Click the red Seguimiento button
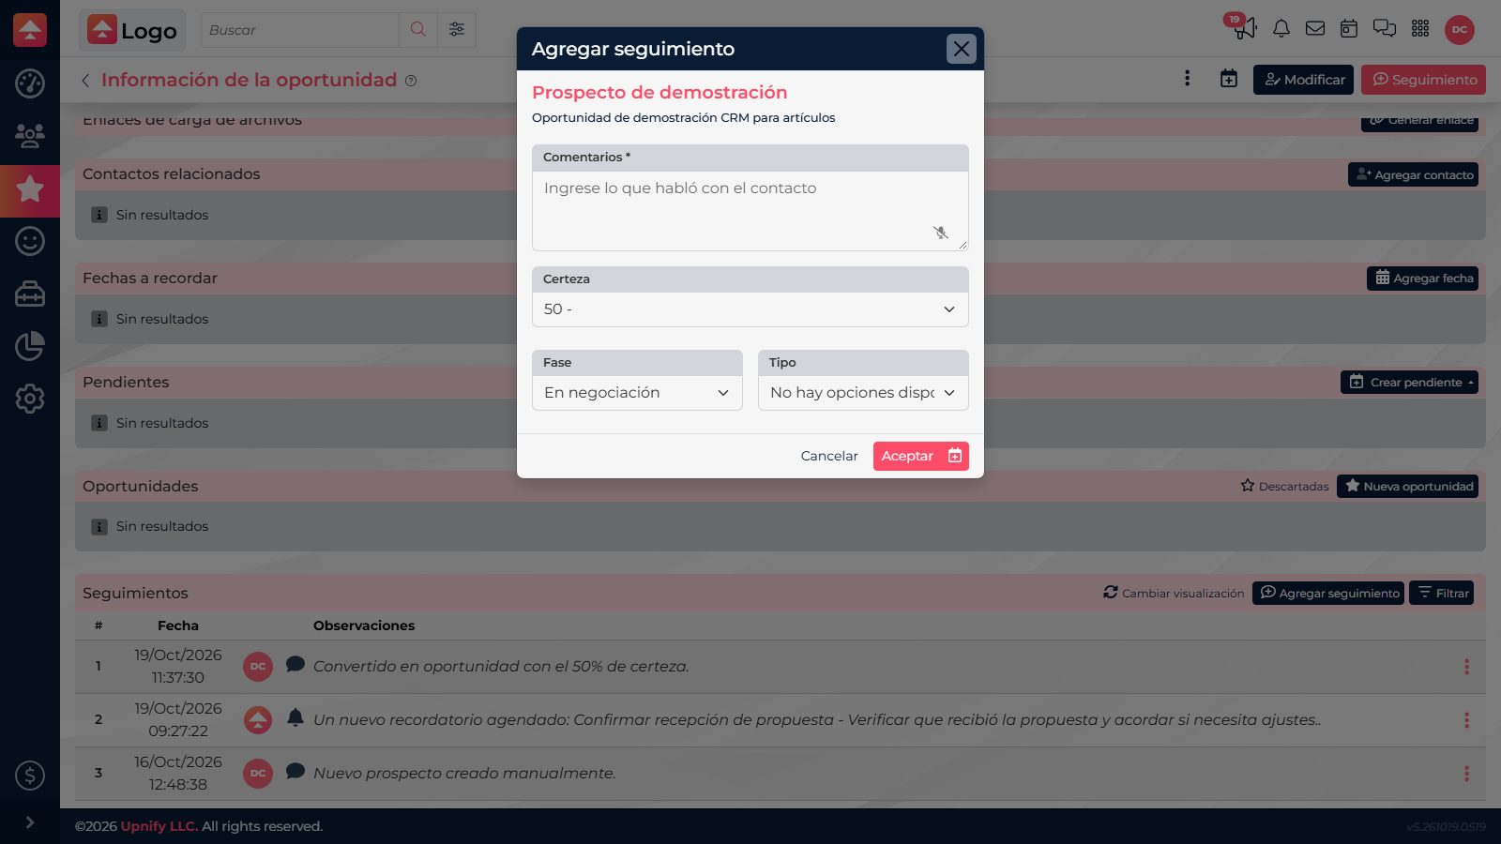This screenshot has height=844, width=1501. point(1424,80)
